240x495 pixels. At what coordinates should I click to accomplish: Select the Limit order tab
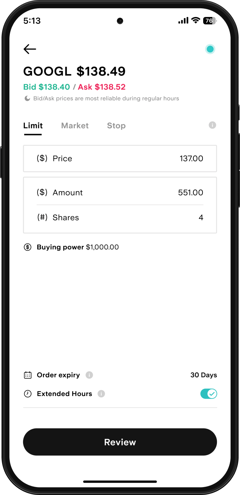[x=33, y=126]
